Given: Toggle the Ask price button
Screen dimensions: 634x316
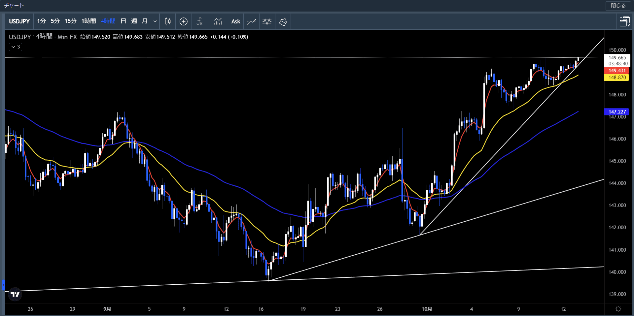Looking at the screenshot, I should (236, 21).
